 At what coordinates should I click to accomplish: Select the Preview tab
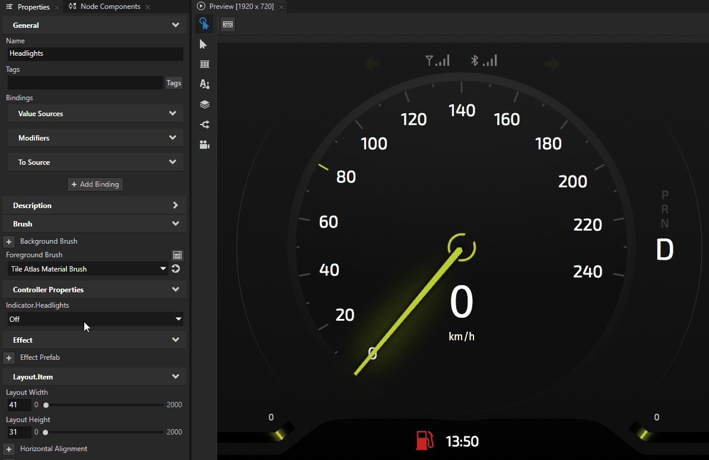point(241,7)
